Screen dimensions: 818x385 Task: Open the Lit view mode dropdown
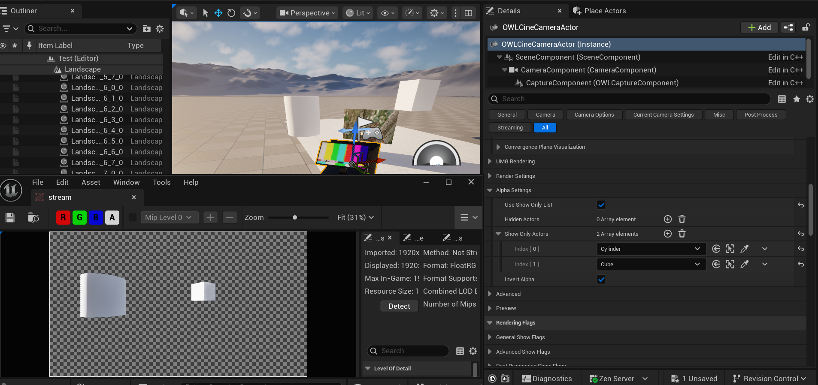tap(358, 13)
